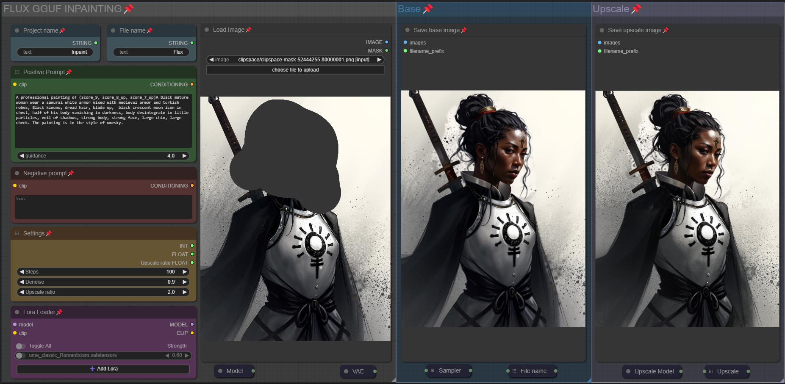
Task: Open the image filename combo box
Action: coord(295,60)
